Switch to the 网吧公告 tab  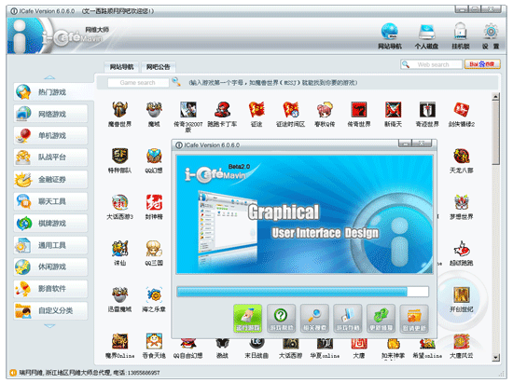pos(158,67)
